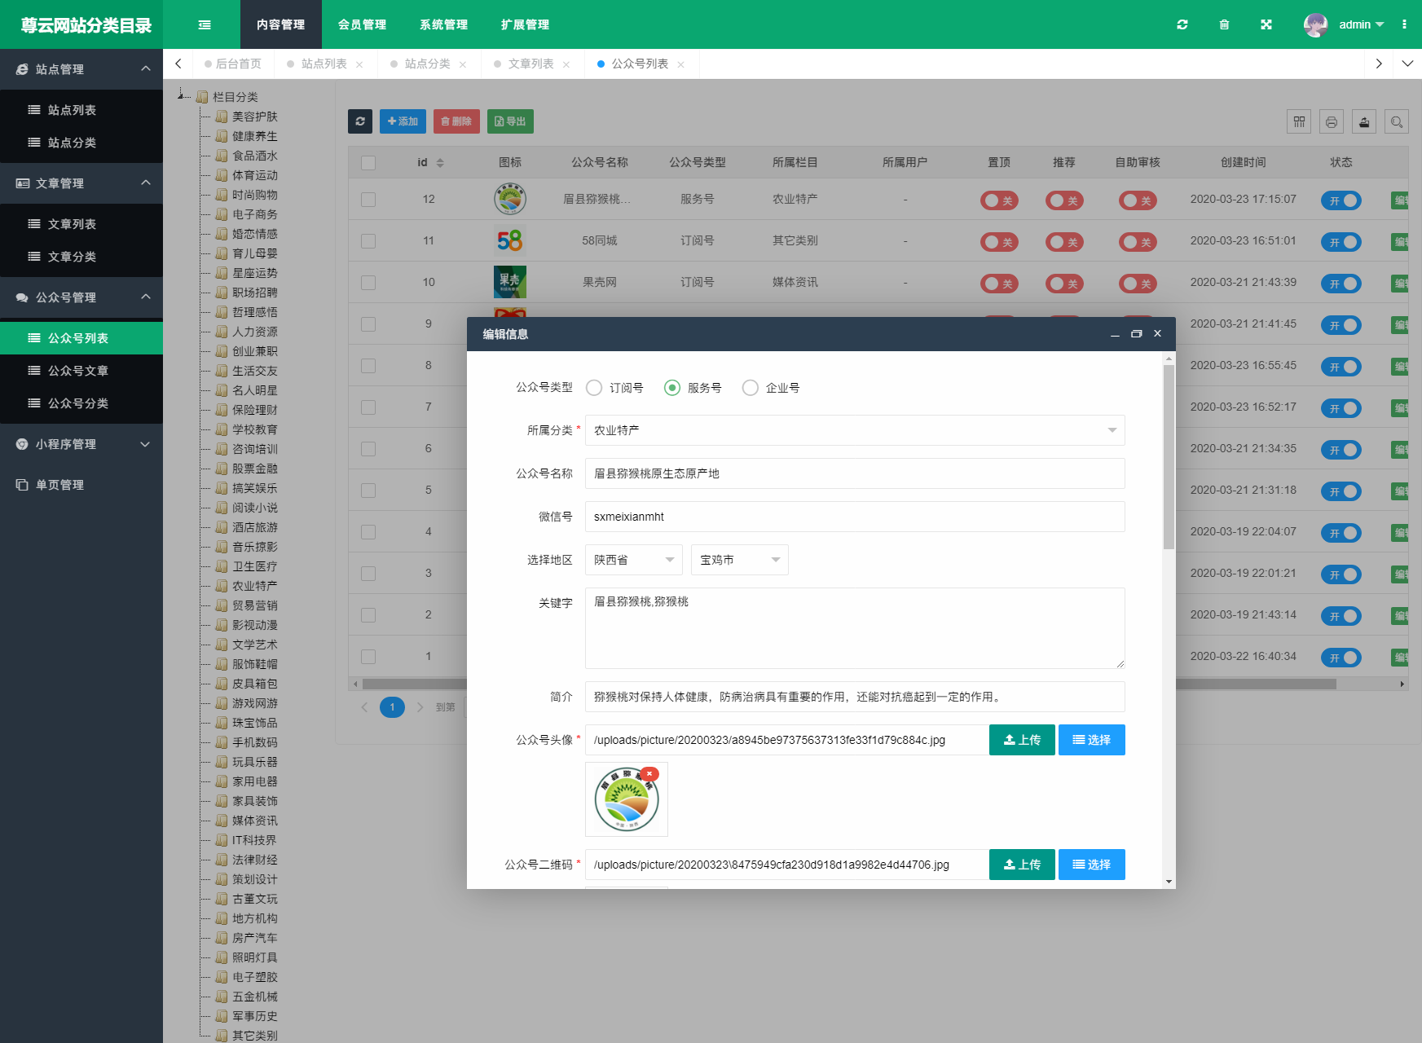
Task: Click the search magnifier icon above table
Action: pyautogui.click(x=1397, y=121)
